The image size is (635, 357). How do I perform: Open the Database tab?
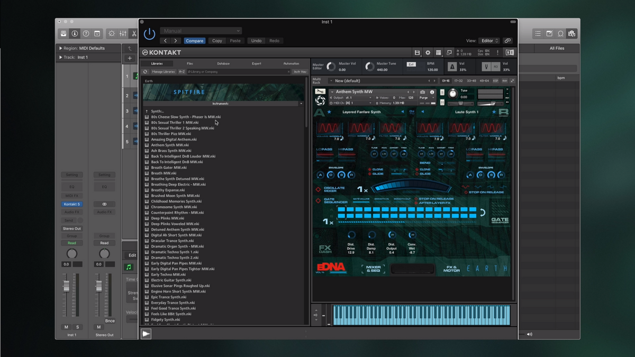tap(223, 63)
